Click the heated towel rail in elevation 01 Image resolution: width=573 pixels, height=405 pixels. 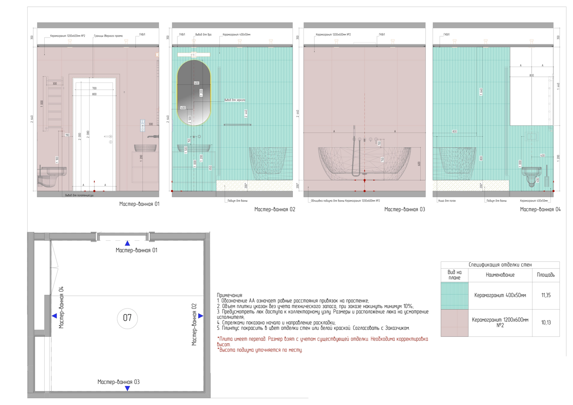coord(55,103)
